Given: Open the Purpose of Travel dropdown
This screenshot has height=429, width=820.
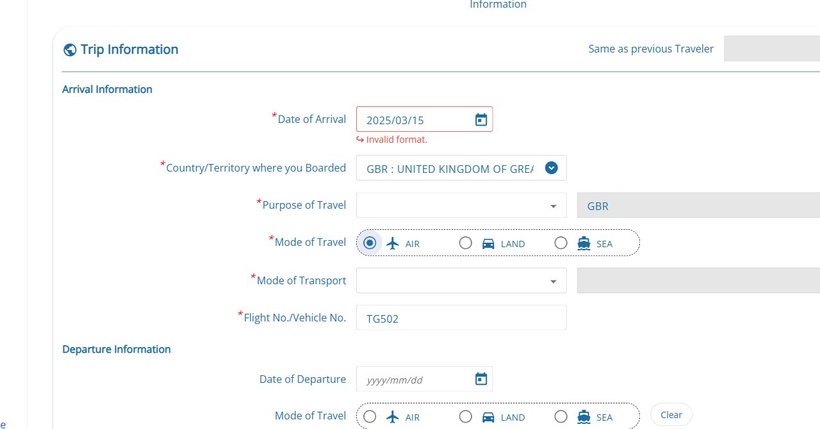Looking at the screenshot, I should 553,206.
